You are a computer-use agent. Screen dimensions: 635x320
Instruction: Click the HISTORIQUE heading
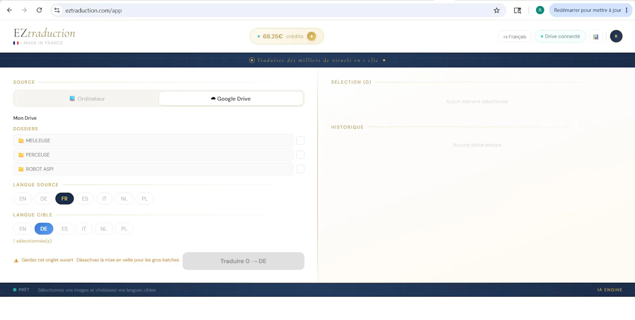point(347,127)
